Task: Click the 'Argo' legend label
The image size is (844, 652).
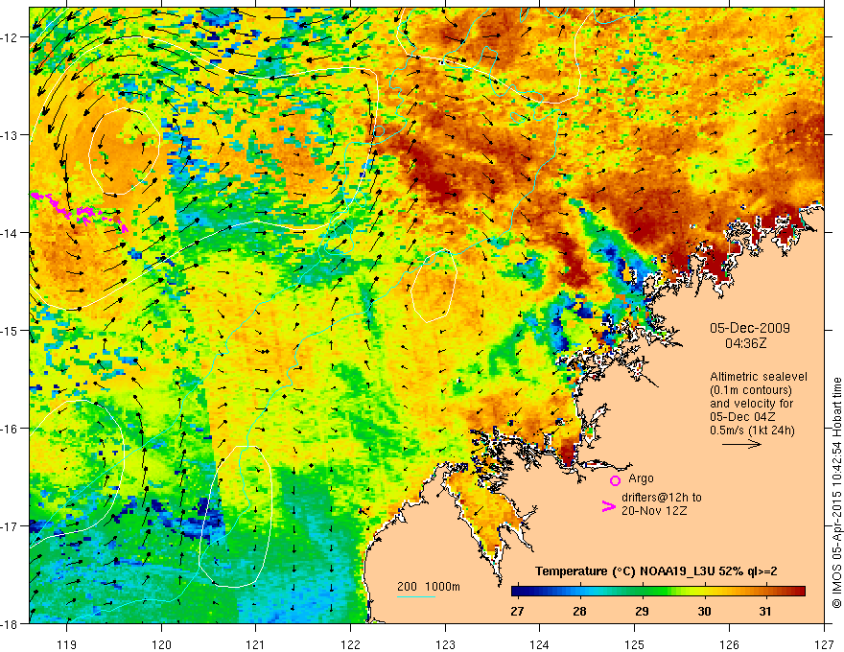Action: point(641,478)
